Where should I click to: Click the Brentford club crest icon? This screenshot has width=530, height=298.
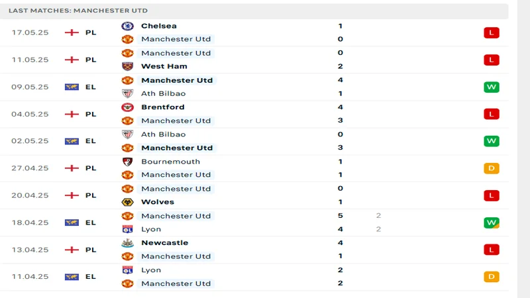127,107
